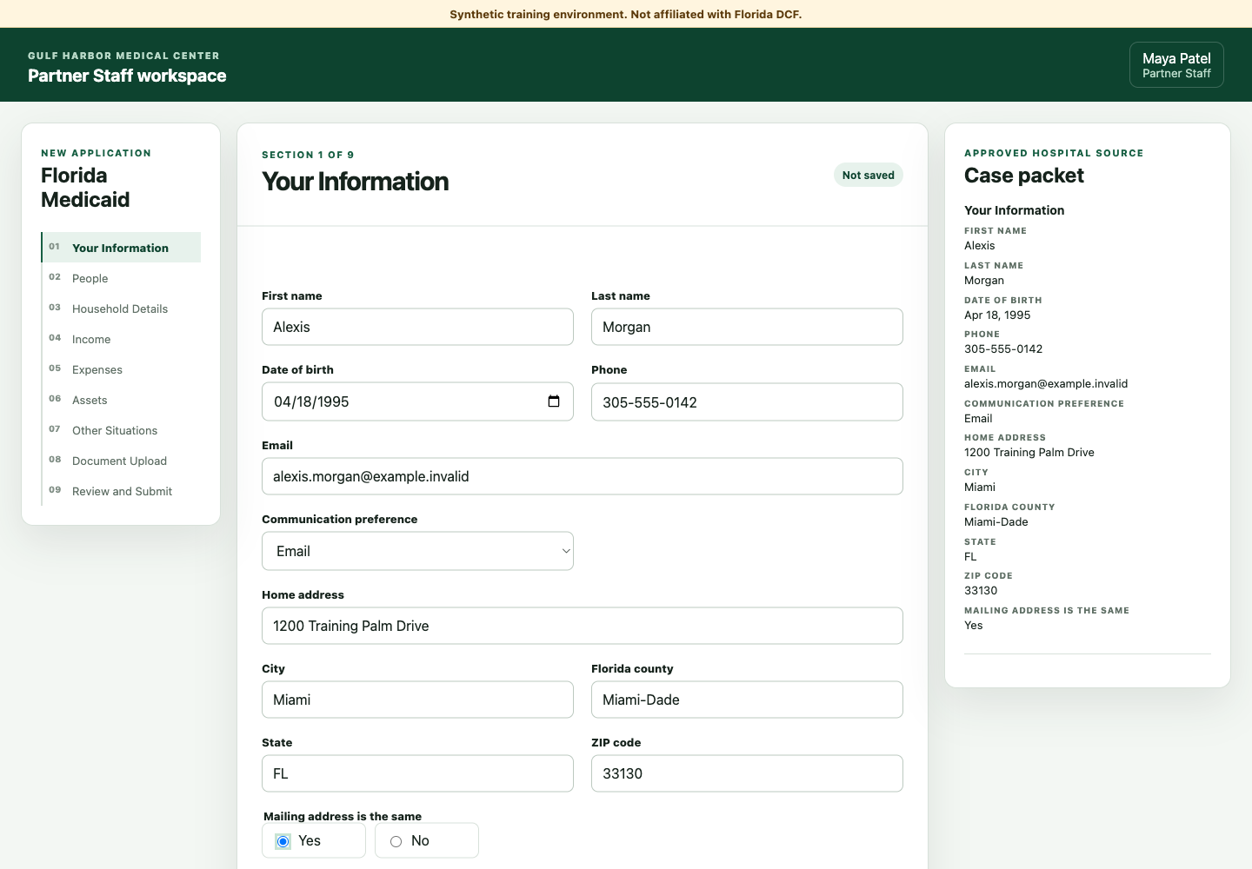This screenshot has height=869, width=1252.
Task: Click the Case packet heading
Action: [1024, 176]
